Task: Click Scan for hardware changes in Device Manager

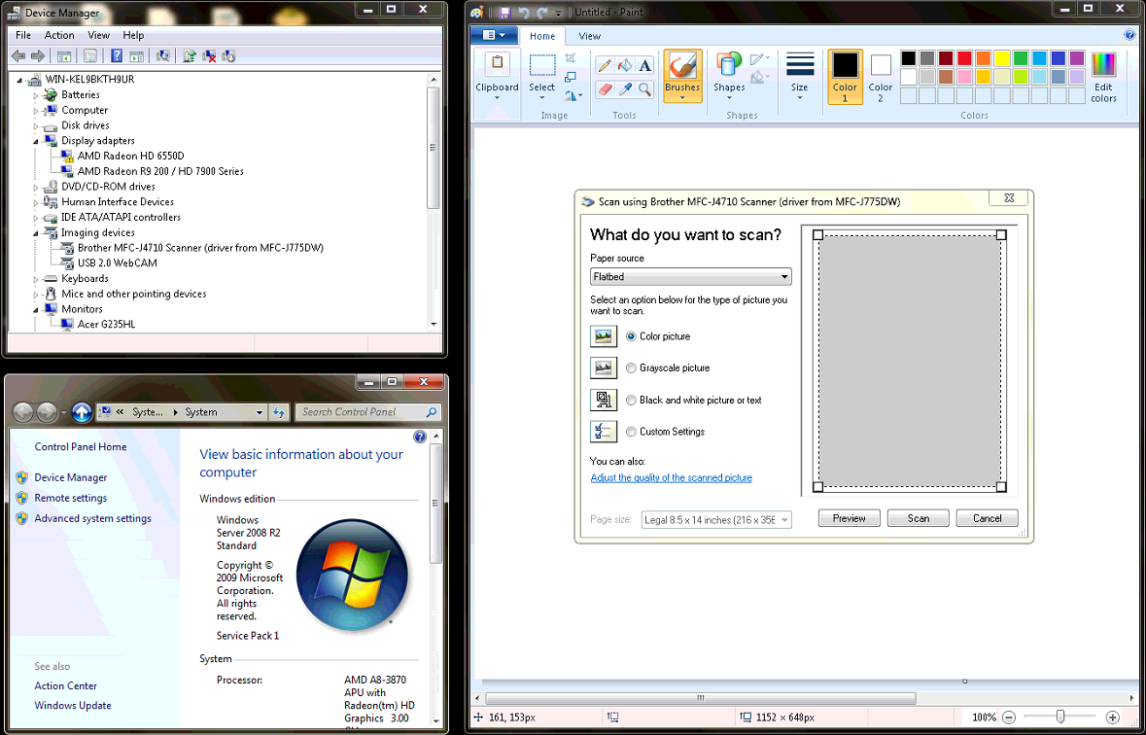Action: click(x=163, y=55)
